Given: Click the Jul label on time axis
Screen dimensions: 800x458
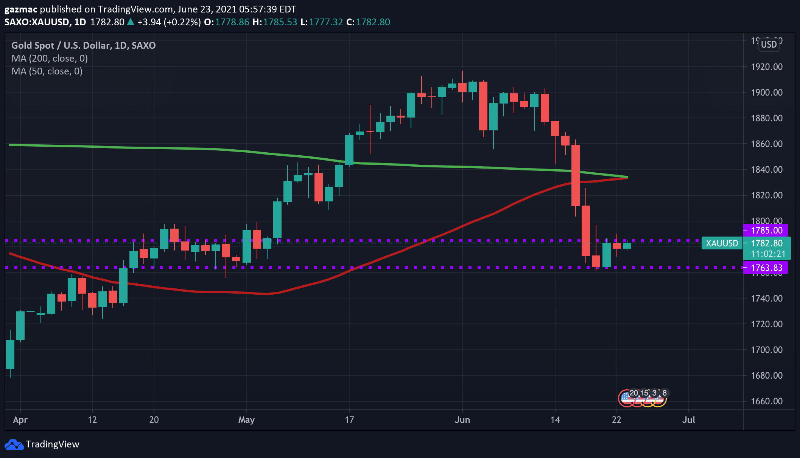Looking at the screenshot, I should (689, 420).
